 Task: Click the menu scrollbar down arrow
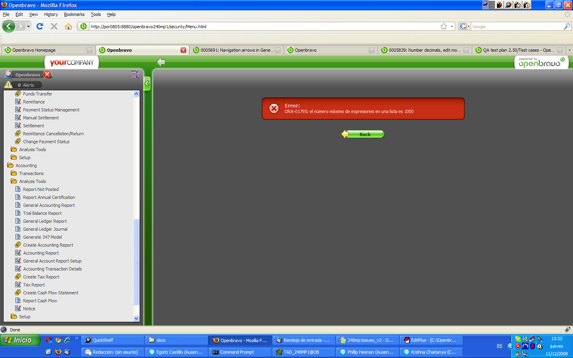coord(136,318)
